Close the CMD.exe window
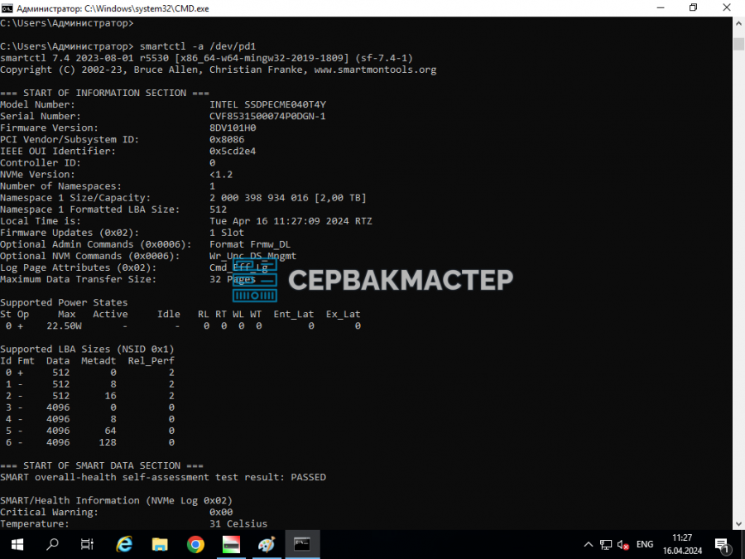Screen dimensions: 745x559 coord(727,8)
